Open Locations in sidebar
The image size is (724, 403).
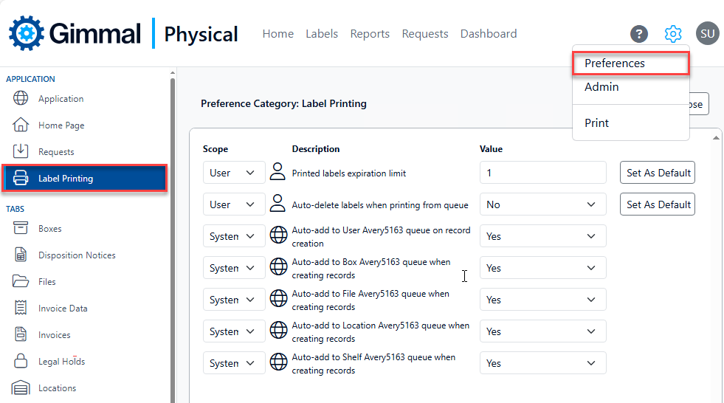pos(57,388)
